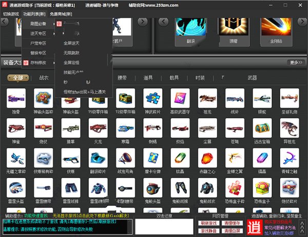The image size is (308, 237).
Task: Open the 常见问题解决方法 link
Action: [x=280, y=228]
